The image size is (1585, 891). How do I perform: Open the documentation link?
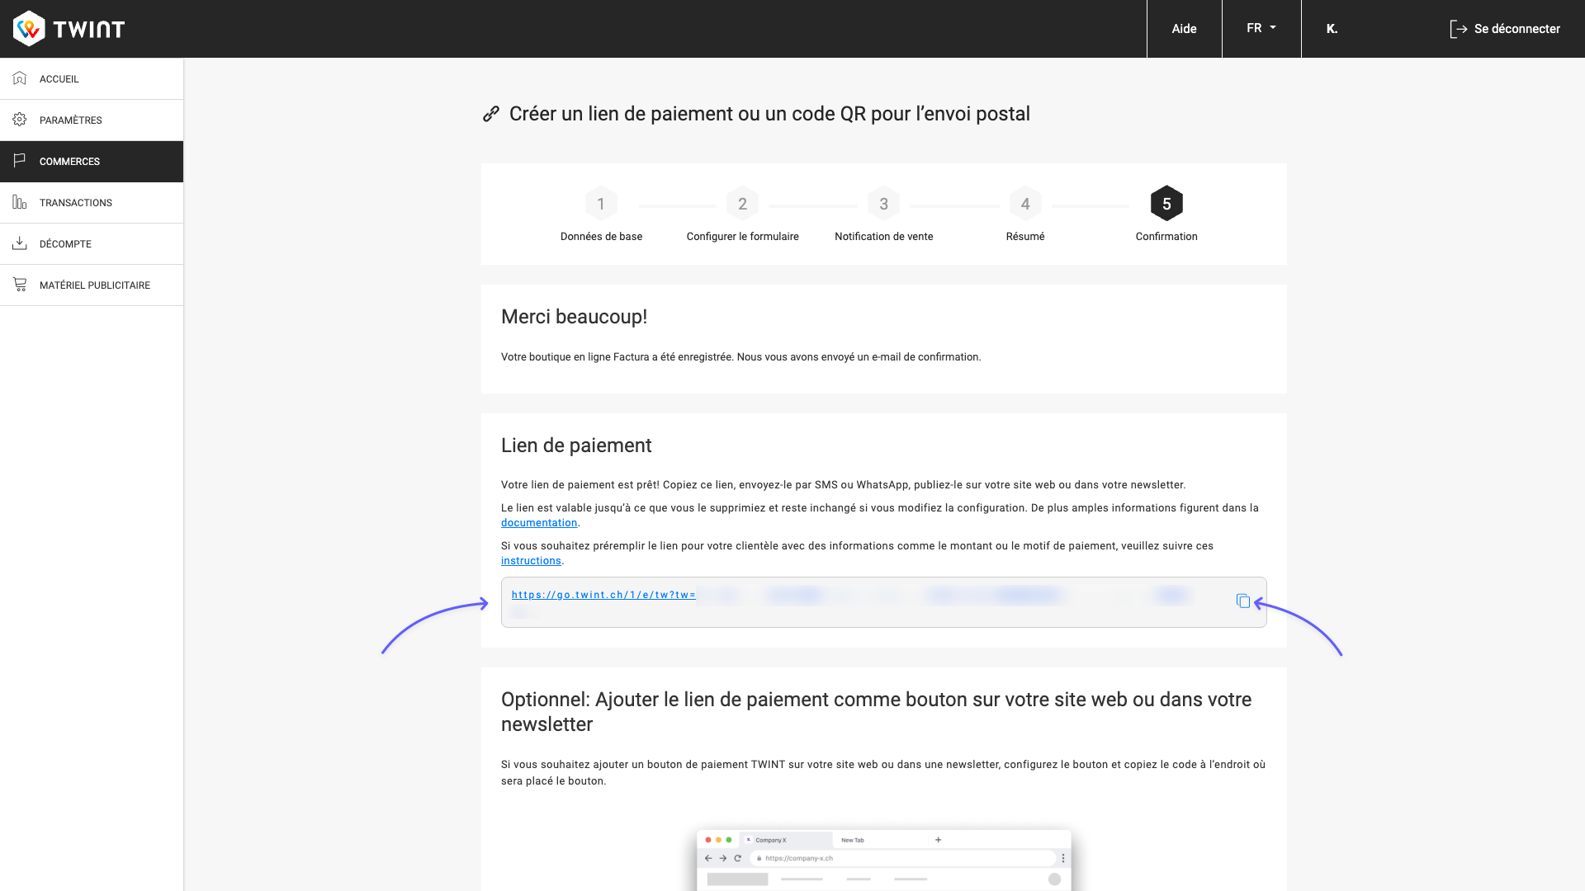[538, 523]
